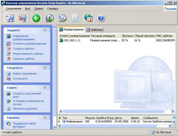The height and width of the screenshot is (136, 178).
Task: Click icon beside Создать шаблон
Action: click(9, 49)
